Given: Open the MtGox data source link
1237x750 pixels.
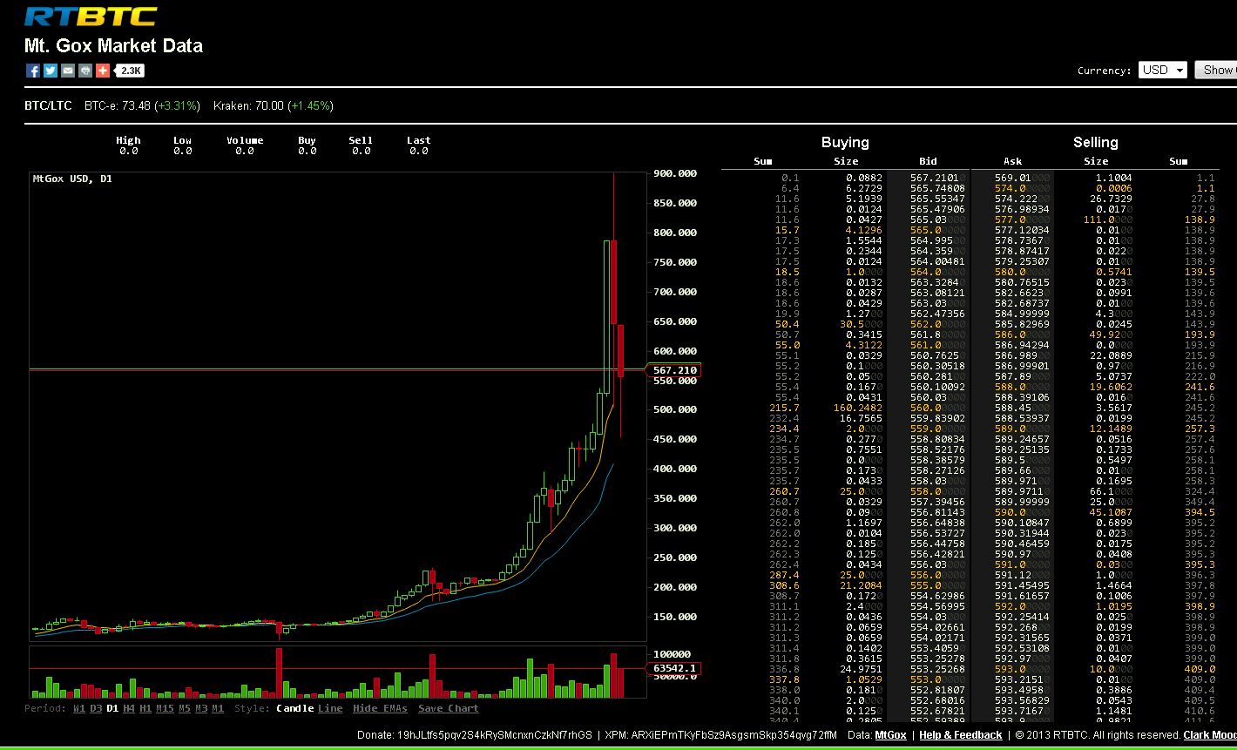Looking at the screenshot, I should (890, 735).
